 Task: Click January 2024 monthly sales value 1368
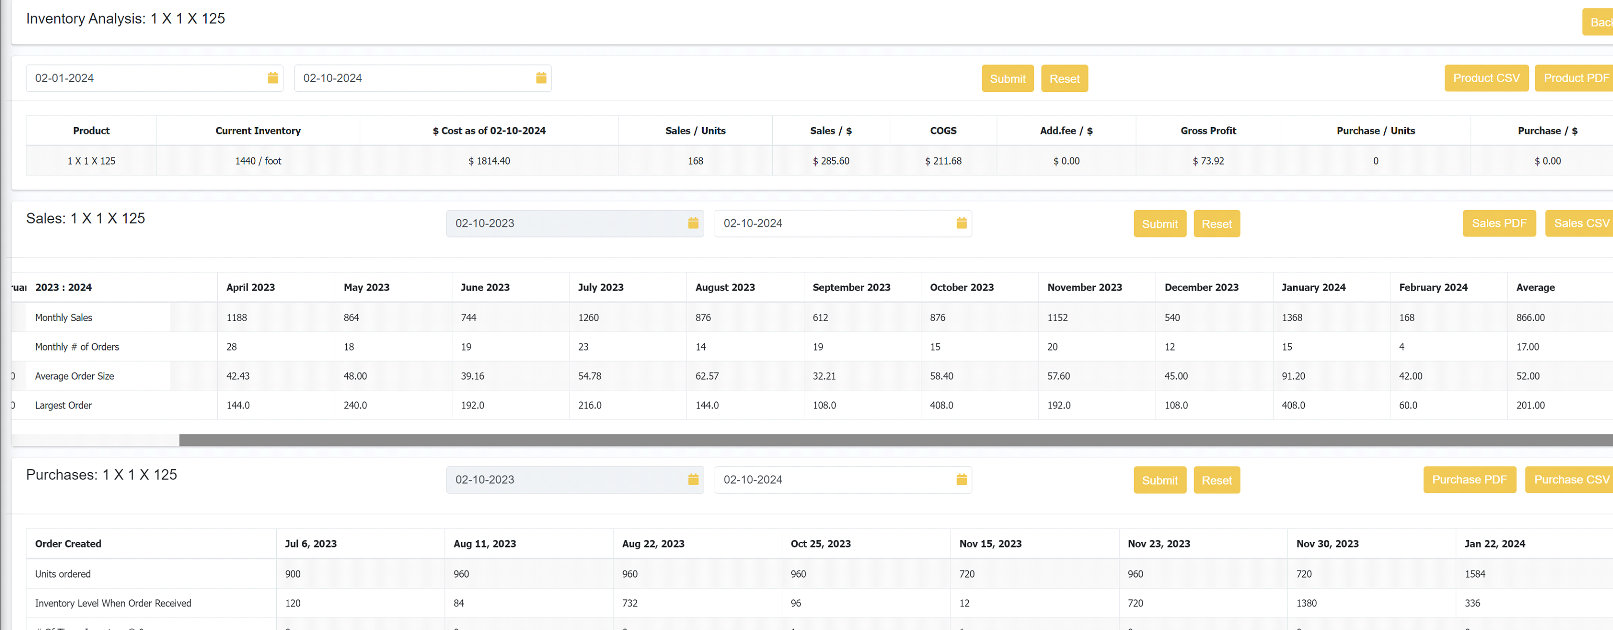pyautogui.click(x=1292, y=317)
